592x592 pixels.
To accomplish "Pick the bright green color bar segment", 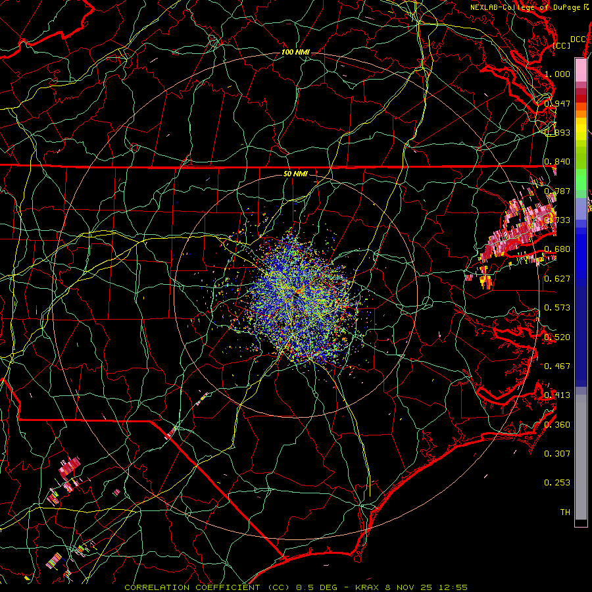I will [581, 180].
